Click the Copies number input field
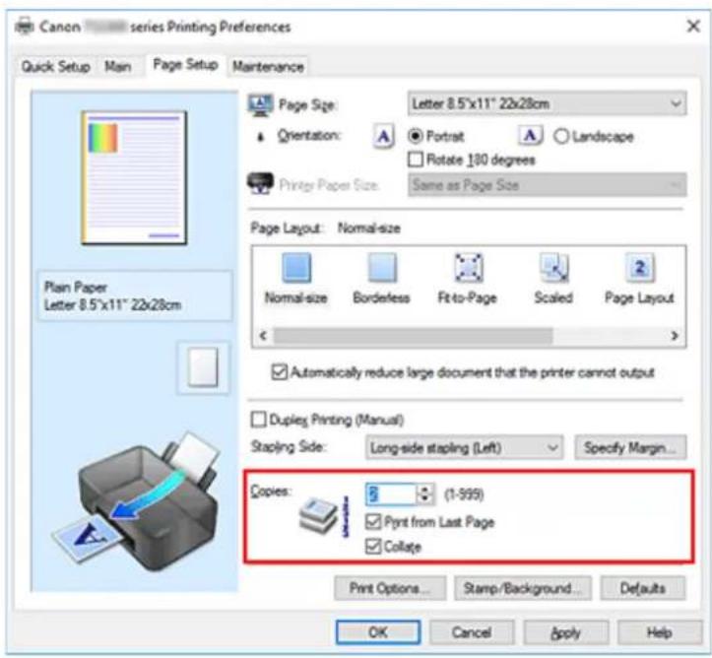 point(391,494)
